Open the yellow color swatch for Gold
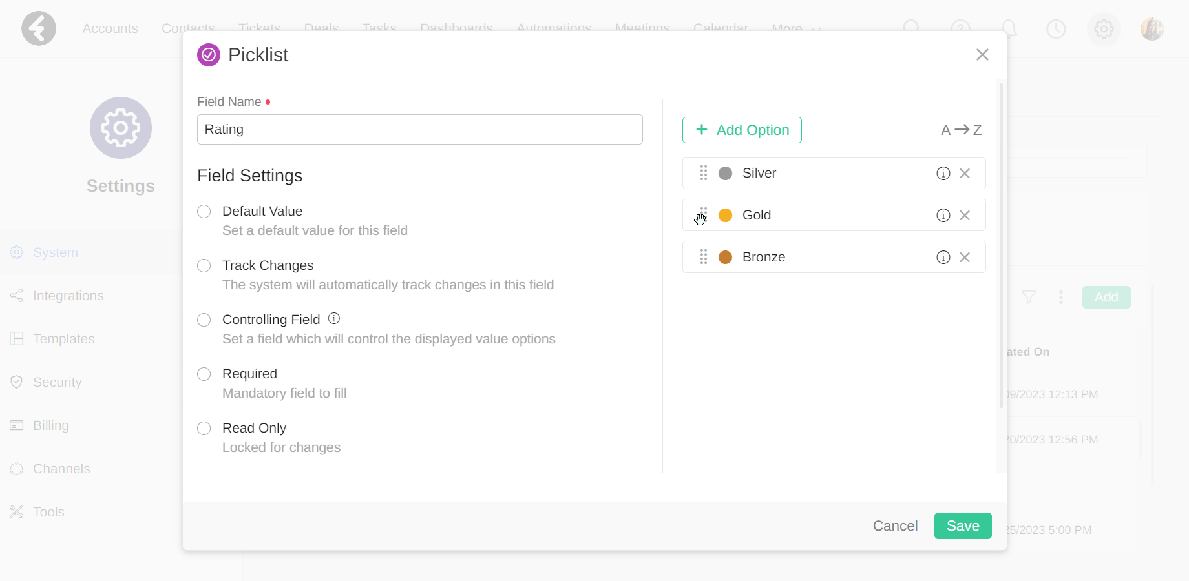The width and height of the screenshot is (1189, 581). (x=726, y=215)
